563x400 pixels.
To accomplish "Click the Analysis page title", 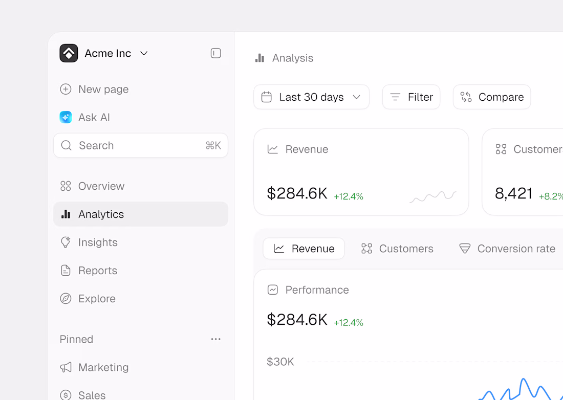I will 293,58.
